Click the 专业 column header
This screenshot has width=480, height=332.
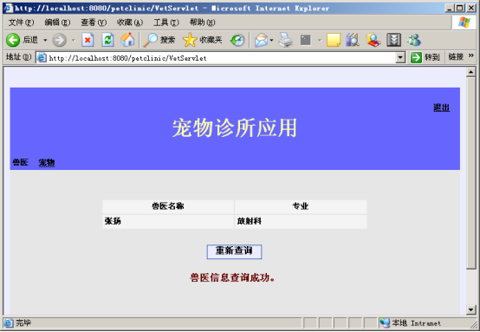(301, 206)
